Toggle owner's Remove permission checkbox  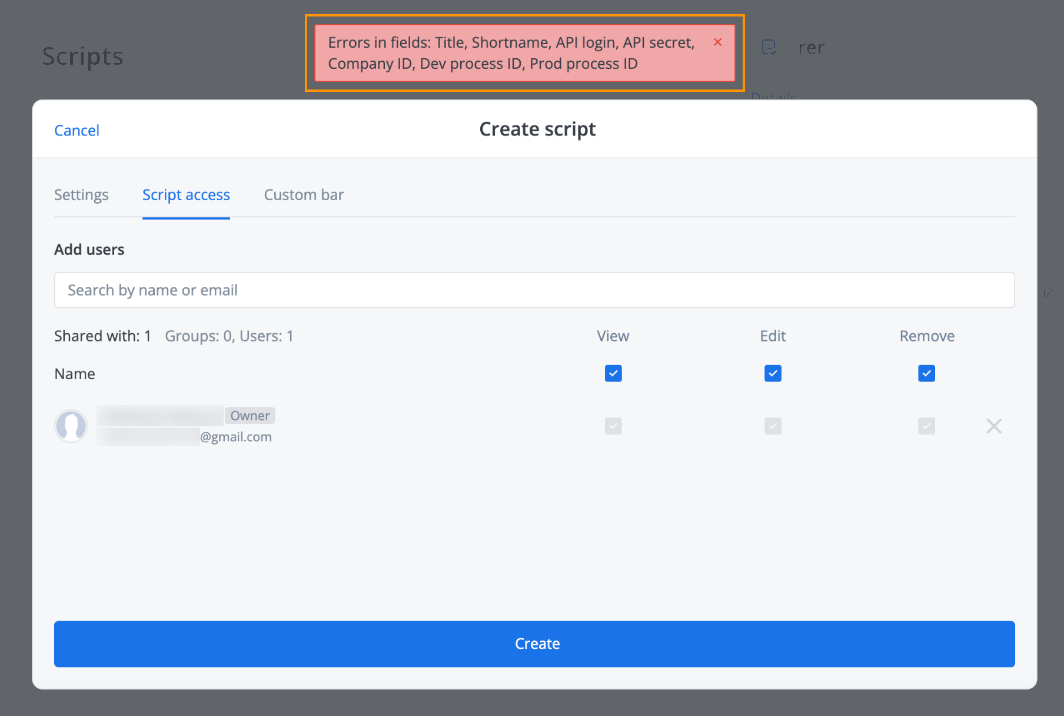point(926,426)
